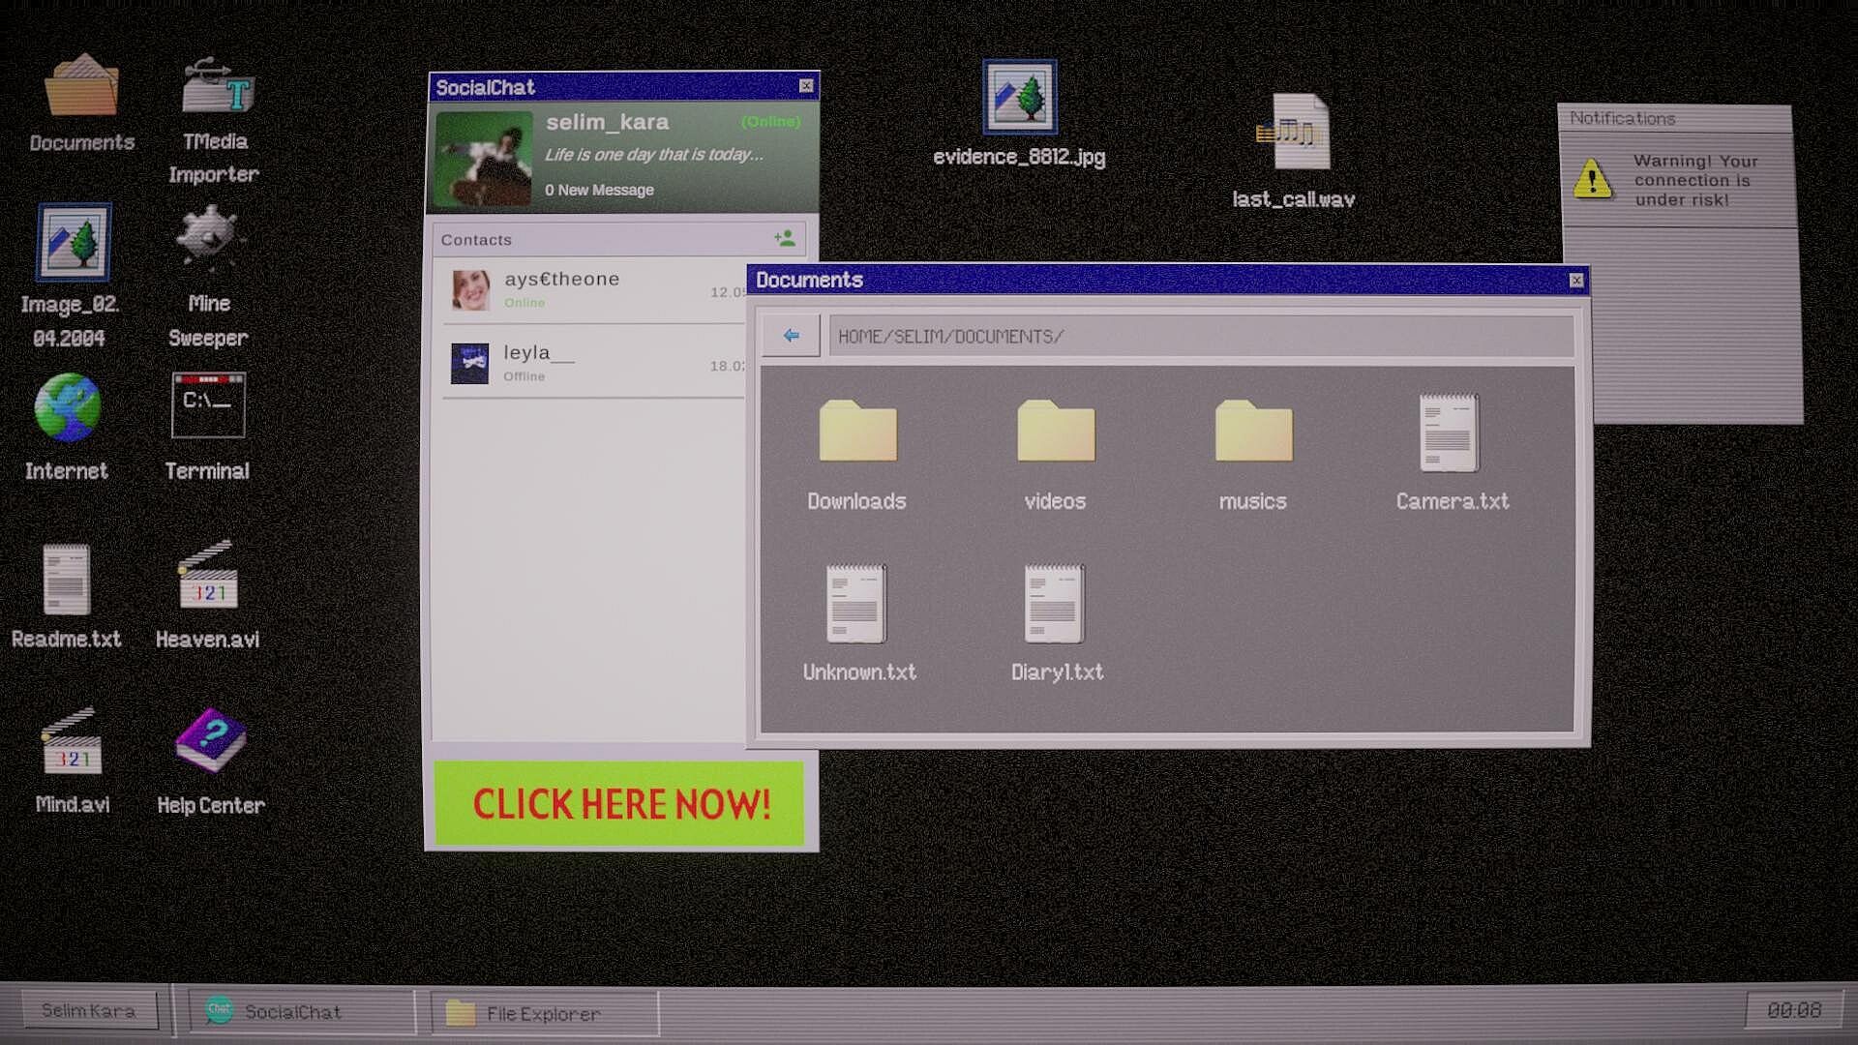Image resolution: width=1858 pixels, height=1045 pixels.
Task: Click the back arrow in Documents window
Action: (x=791, y=336)
